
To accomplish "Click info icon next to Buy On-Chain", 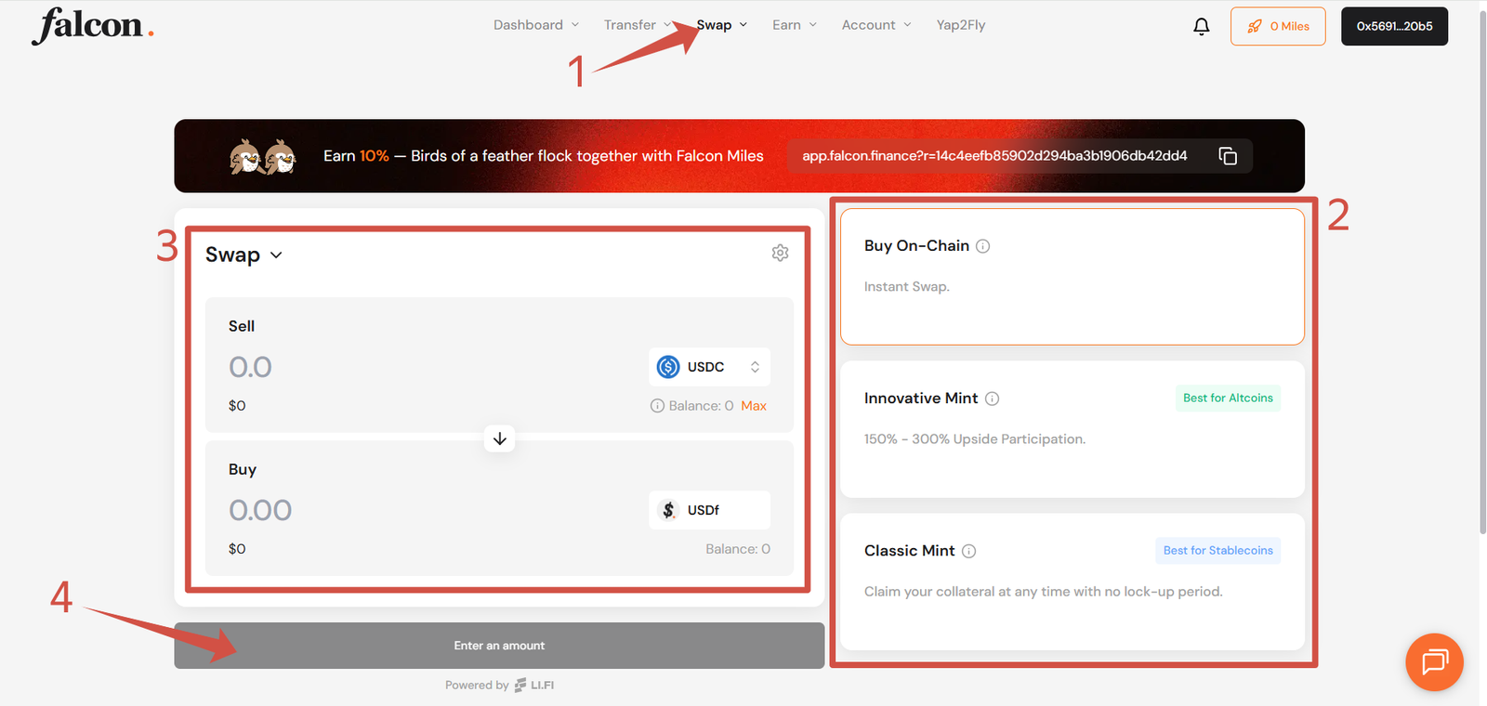I will tap(982, 246).
